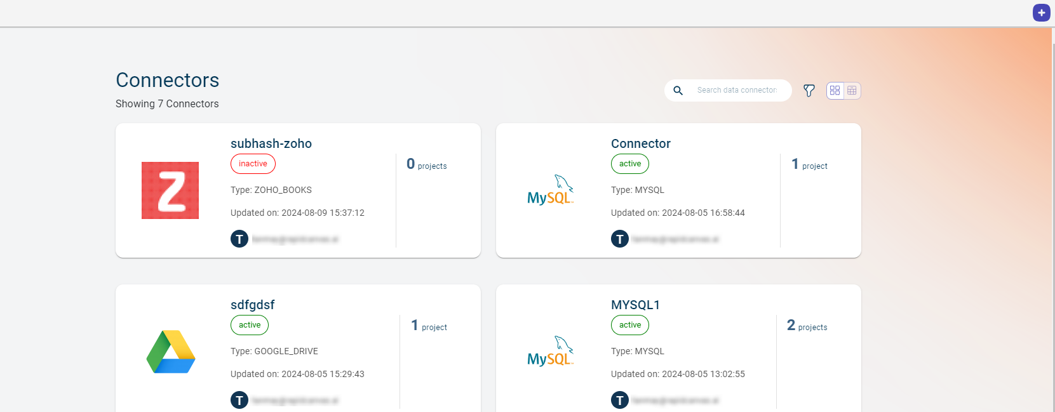
Task: Click the MySQL logo on MYSQL1 card
Action: tap(550, 352)
